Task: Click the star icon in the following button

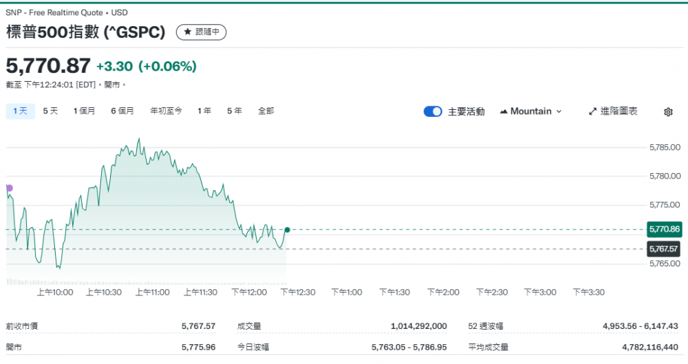Action: (187, 32)
